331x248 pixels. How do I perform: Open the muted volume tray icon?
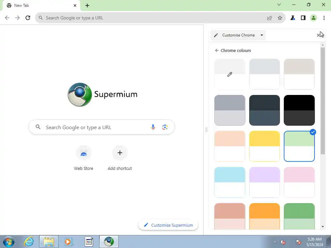point(283,242)
